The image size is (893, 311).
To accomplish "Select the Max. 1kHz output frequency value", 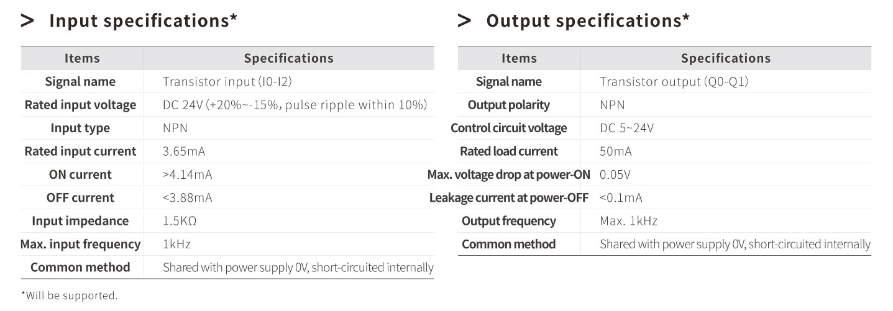I will coord(628,221).
